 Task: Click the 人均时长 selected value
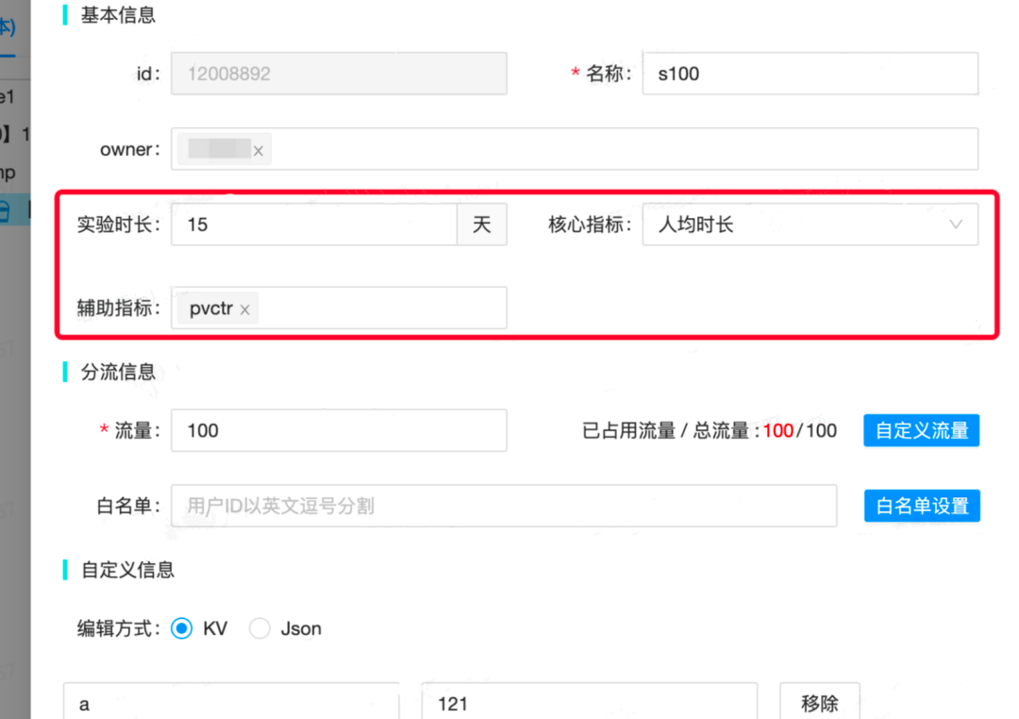pos(696,225)
